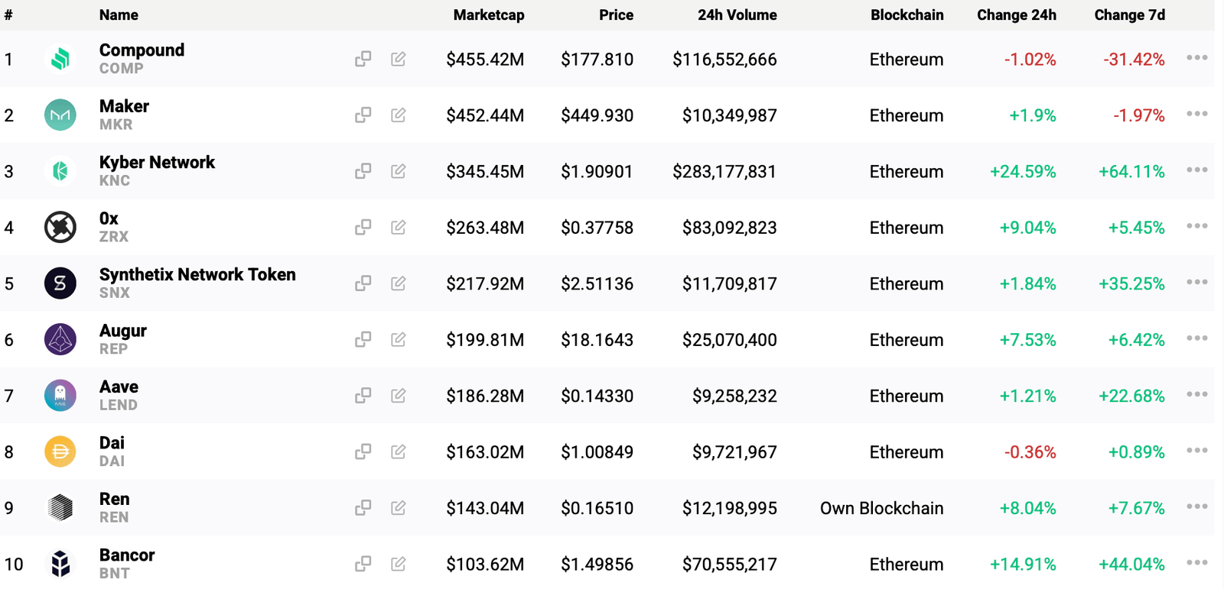Sort the table by Marketcap column
The height and width of the screenshot is (589, 1224).
[489, 15]
